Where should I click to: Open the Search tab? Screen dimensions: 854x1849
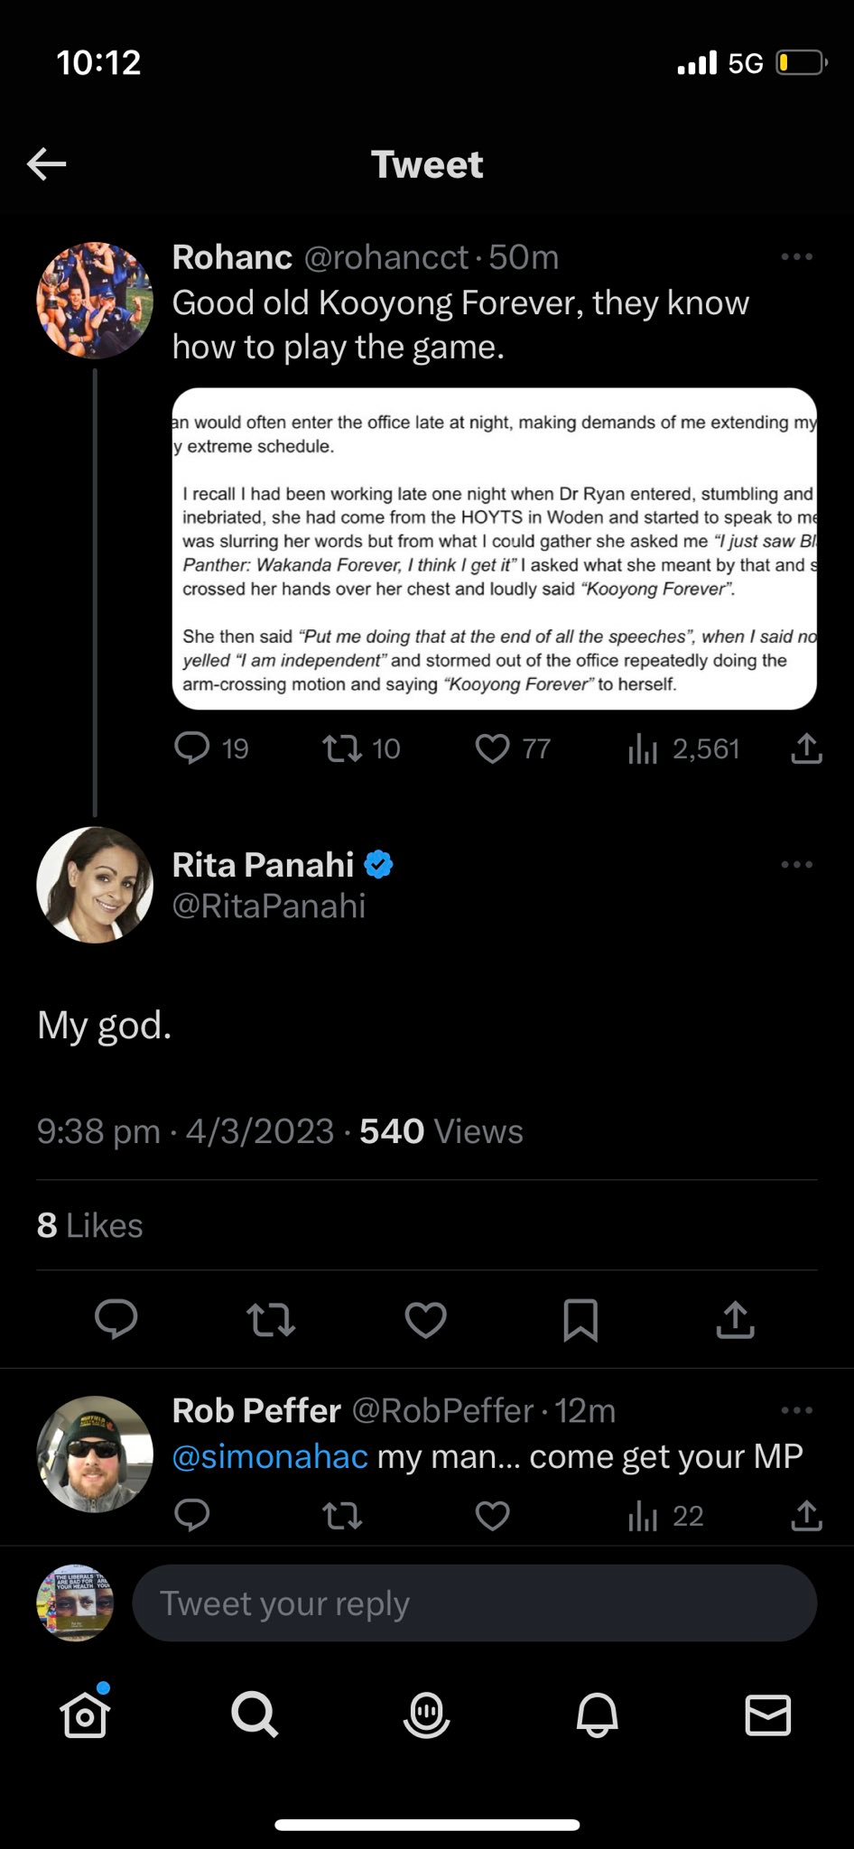255,1714
